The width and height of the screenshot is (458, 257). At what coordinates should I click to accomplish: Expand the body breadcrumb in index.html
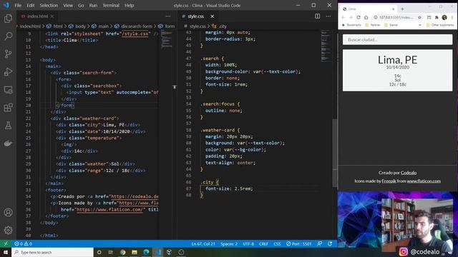(80, 26)
